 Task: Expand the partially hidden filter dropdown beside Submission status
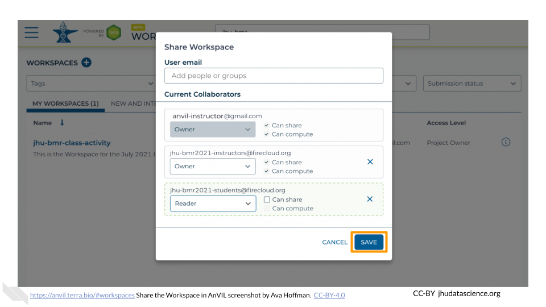pos(404,84)
